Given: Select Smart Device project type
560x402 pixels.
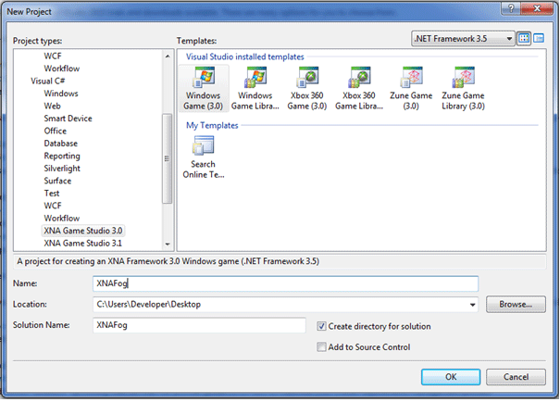Looking at the screenshot, I should 68,119.
